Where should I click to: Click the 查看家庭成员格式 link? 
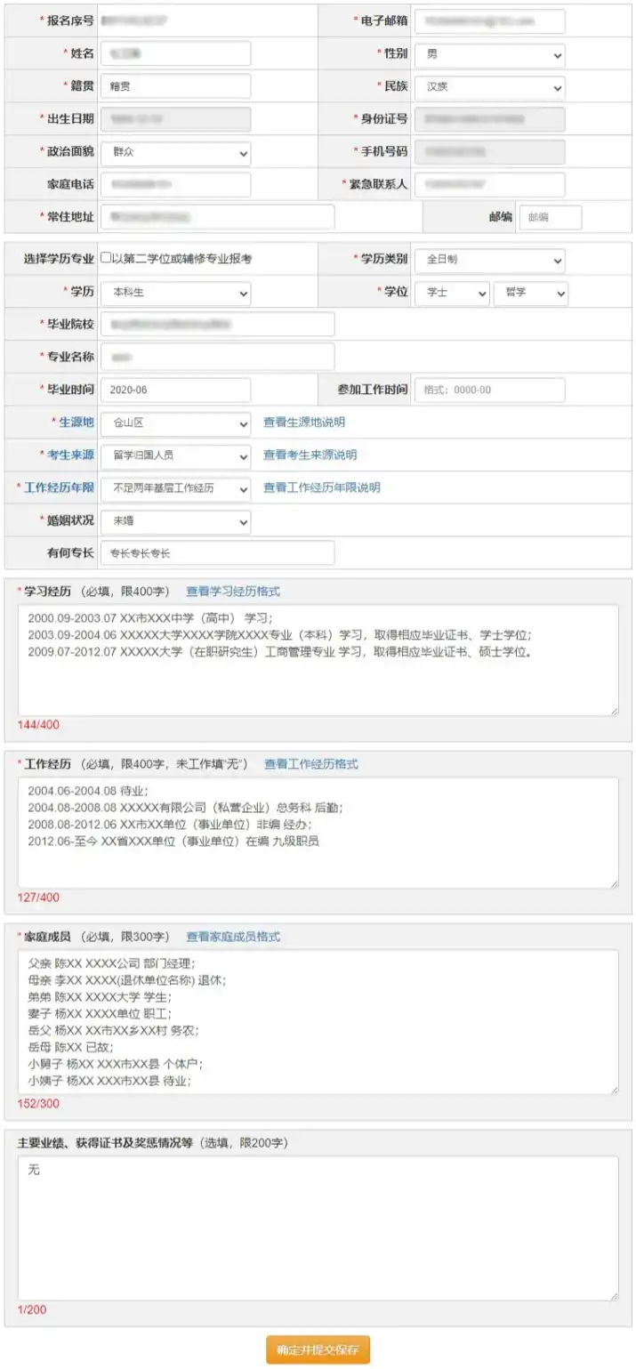(232, 937)
